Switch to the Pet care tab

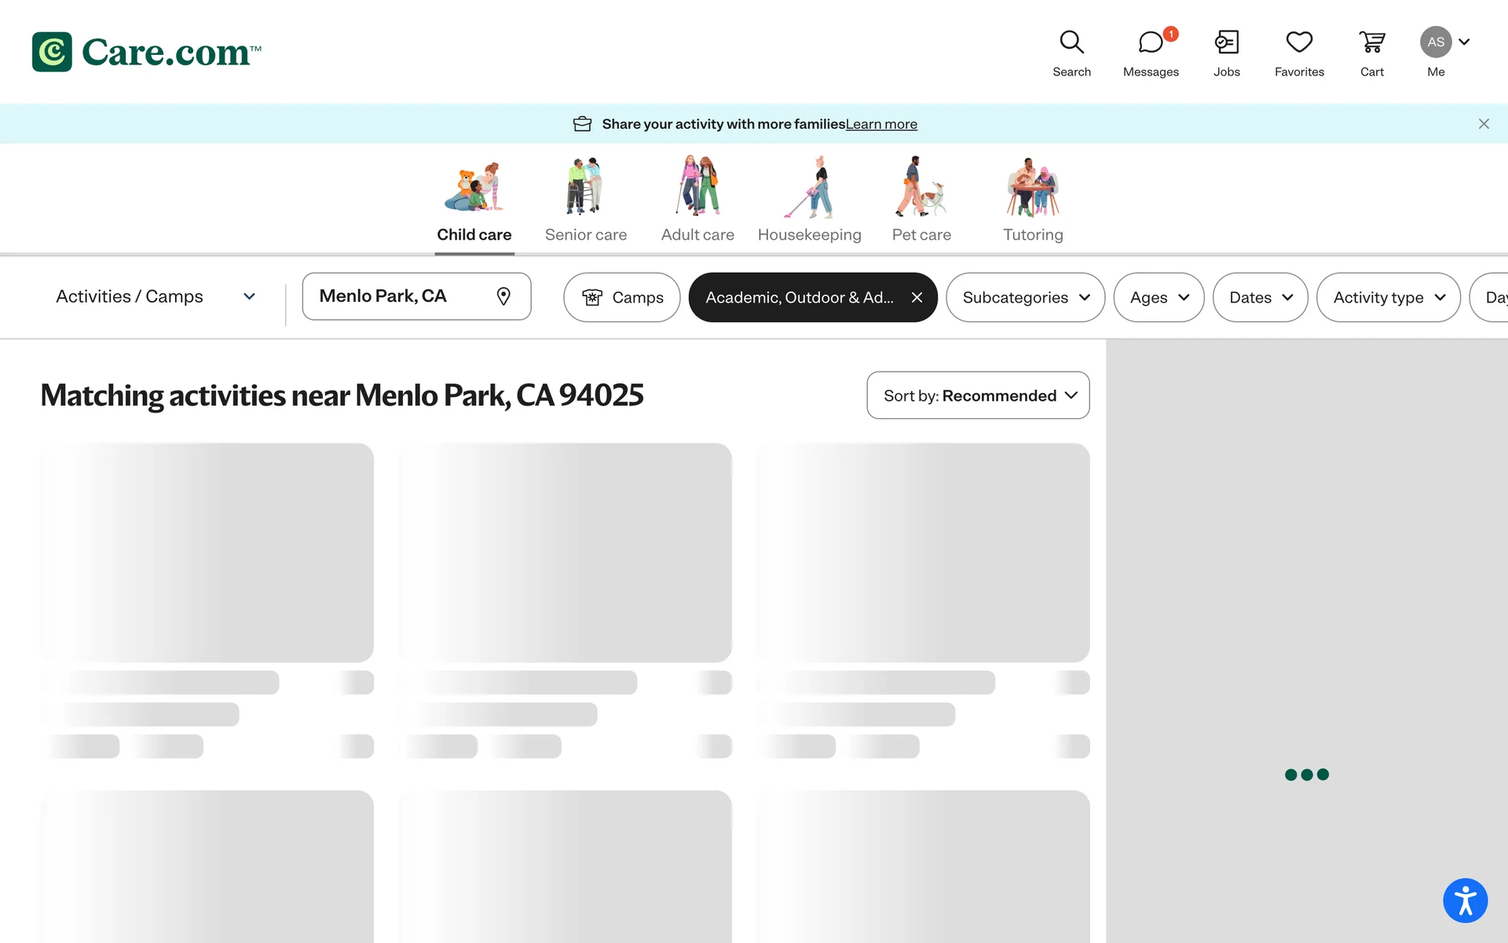click(x=921, y=200)
